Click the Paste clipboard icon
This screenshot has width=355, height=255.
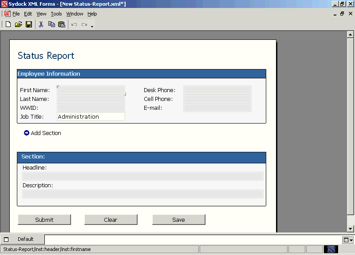point(62,24)
